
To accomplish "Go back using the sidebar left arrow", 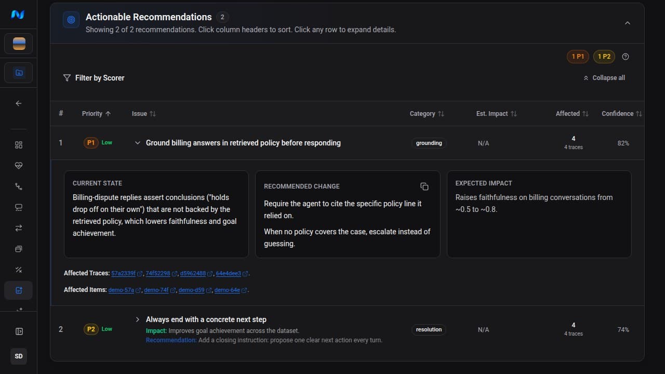I will coord(19,103).
